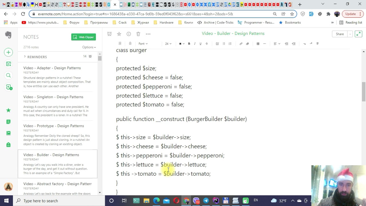Open the Archive | Code-Tricks bookmark
This screenshot has height=206, width=366.
pyautogui.click(x=215, y=22)
